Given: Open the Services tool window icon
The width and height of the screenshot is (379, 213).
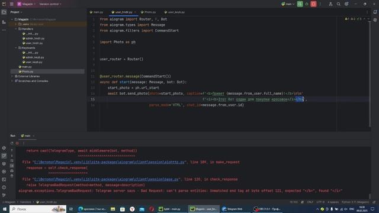Looking at the screenshot, I should pos(4,172).
